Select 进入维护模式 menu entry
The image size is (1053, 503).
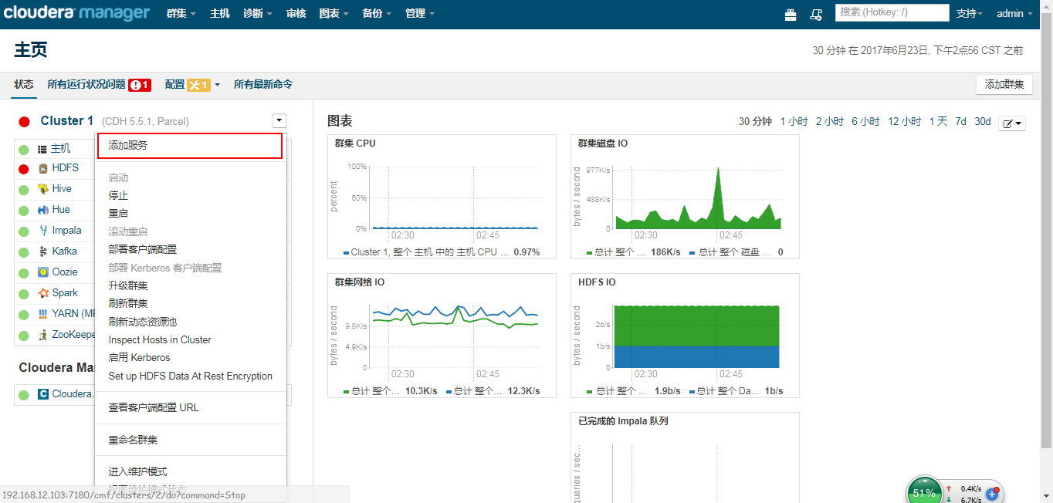[x=137, y=472]
